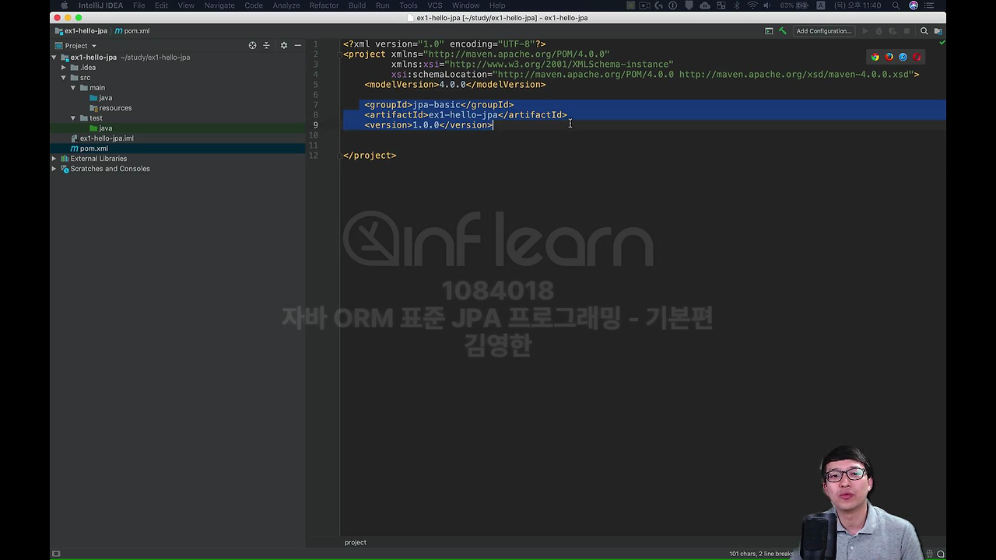Open in Safari browser icon in editor
The width and height of the screenshot is (996, 560).
903,57
